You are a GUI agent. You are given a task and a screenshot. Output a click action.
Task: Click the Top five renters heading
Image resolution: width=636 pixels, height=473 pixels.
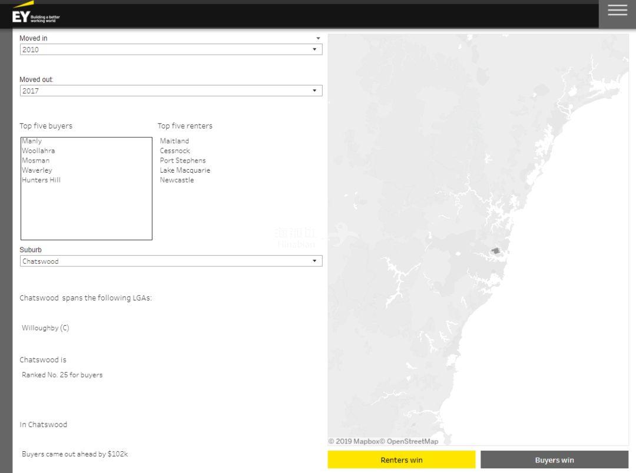(185, 125)
